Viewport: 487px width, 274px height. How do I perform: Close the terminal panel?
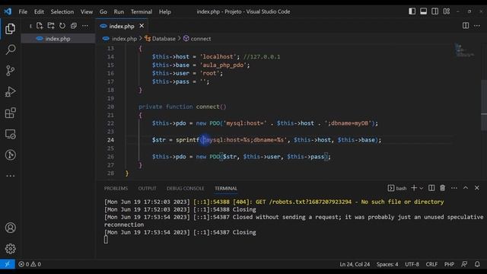coord(477,188)
